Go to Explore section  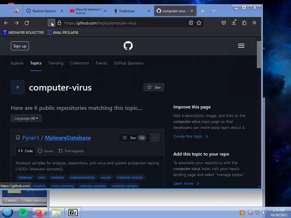coord(17,63)
